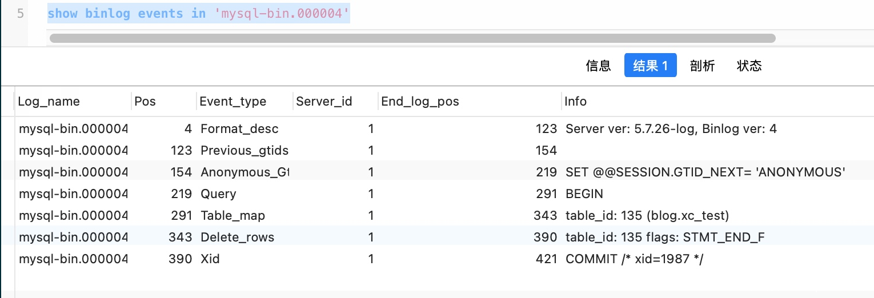Select the 结果 1 tab
The width and height of the screenshot is (874, 298).
click(x=650, y=66)
